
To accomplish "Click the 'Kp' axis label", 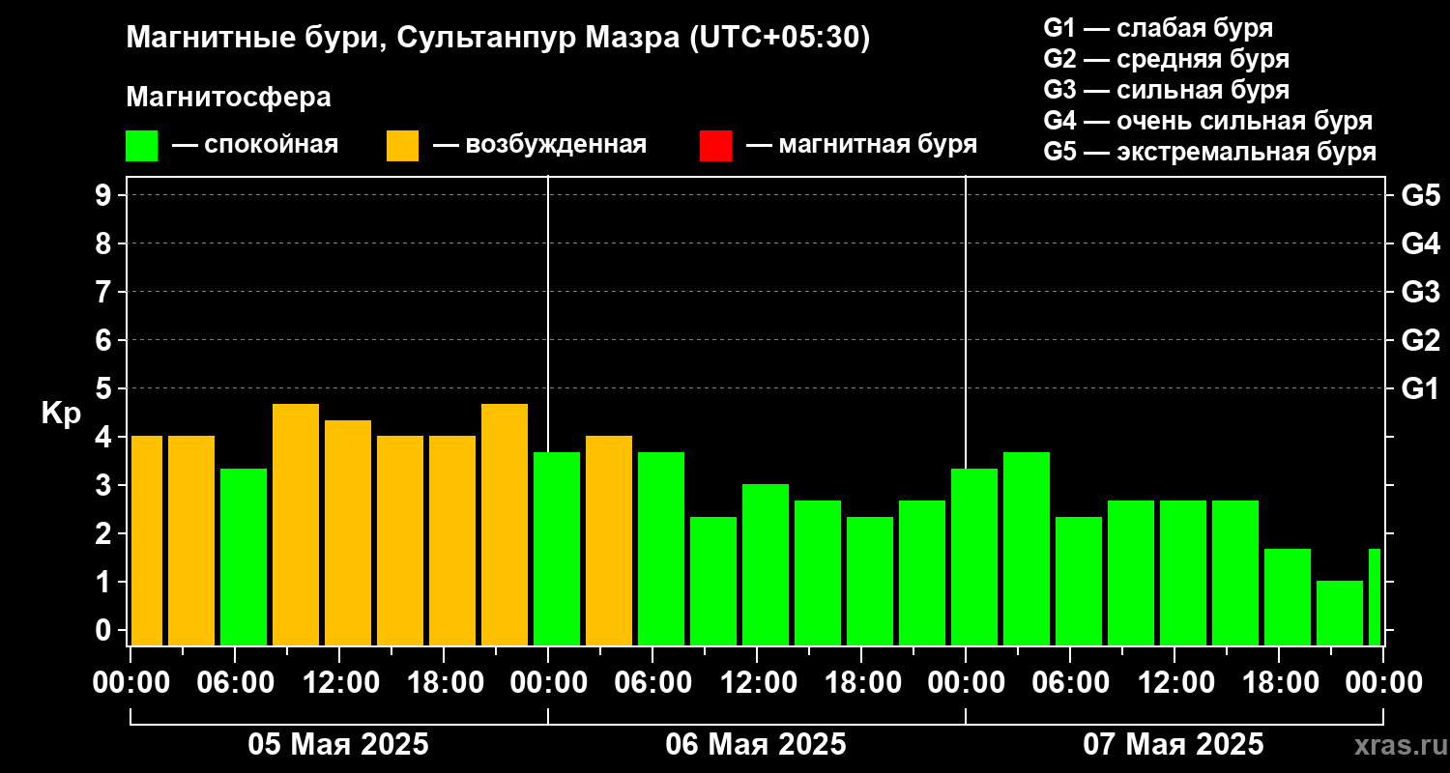I will [x=60, y=414].
